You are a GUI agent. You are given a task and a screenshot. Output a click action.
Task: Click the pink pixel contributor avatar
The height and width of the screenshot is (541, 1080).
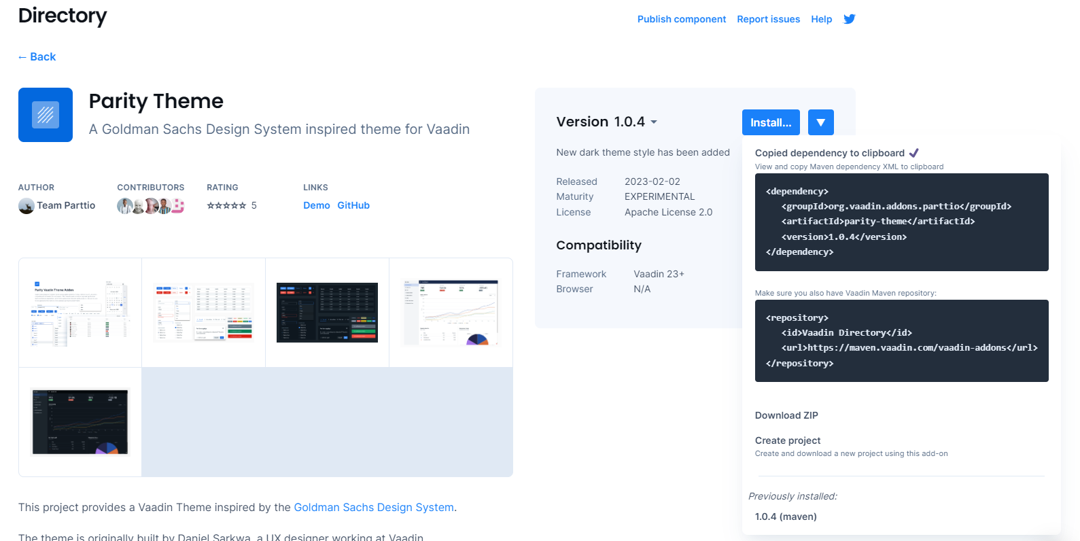click(177, 206)
